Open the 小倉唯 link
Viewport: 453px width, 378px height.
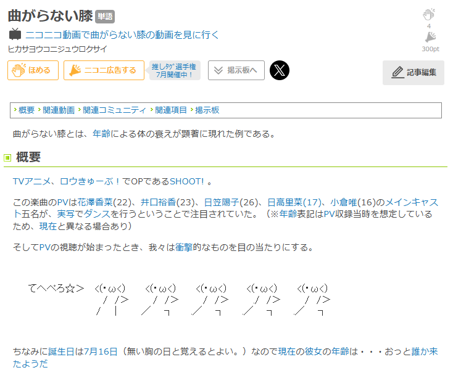click(344, 202)
